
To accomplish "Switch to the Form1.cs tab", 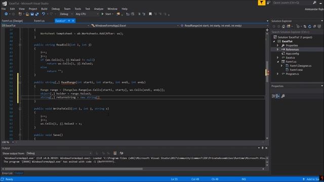I will pyautogui.click(x=39, y=21).
